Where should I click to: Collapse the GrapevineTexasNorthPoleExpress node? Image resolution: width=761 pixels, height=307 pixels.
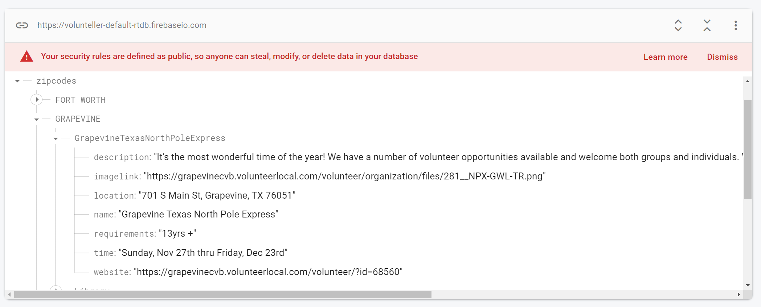tap(56, 138)
